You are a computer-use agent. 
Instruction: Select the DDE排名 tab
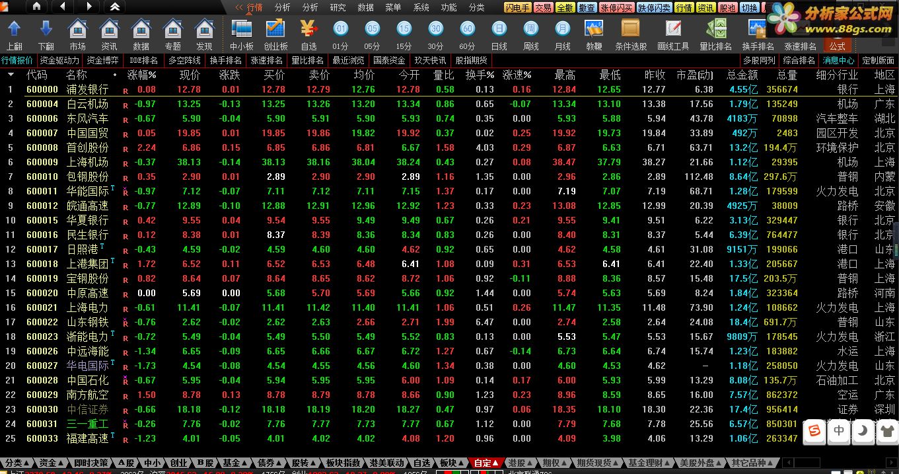coord(143,60)
